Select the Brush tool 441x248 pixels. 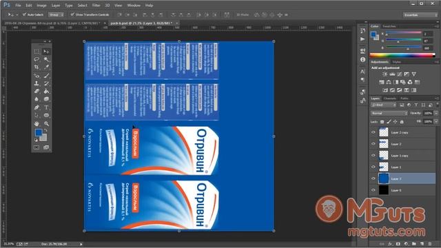click(x=46, y=75)
